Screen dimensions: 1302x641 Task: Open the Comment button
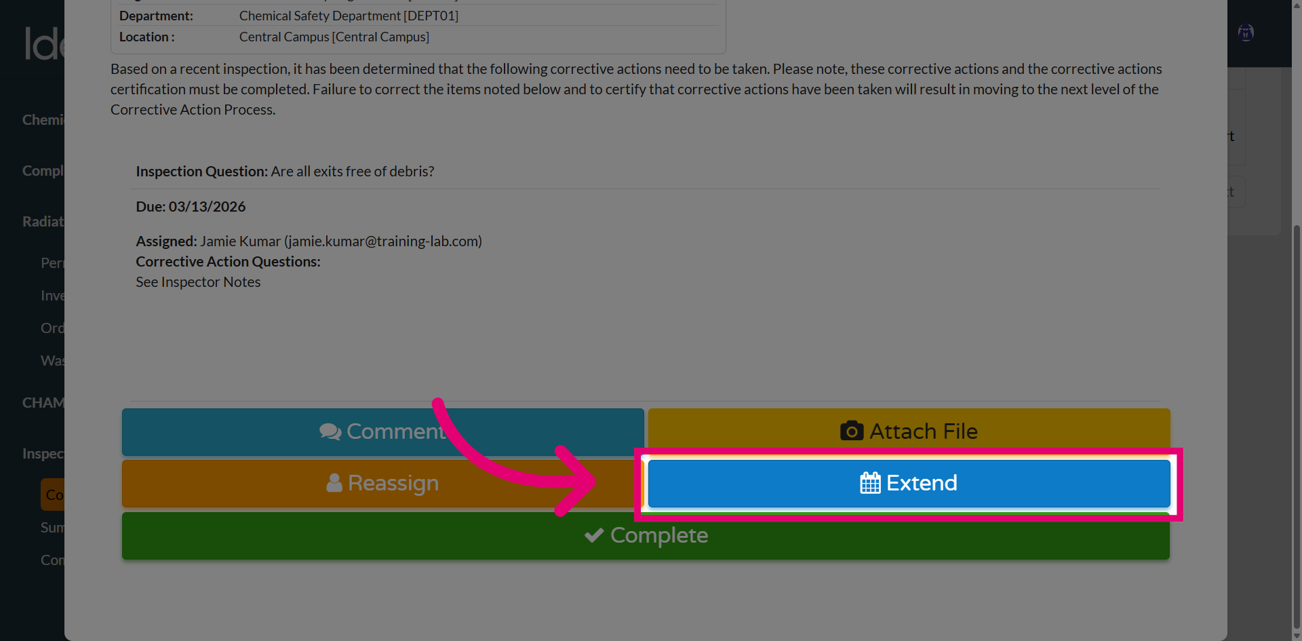click(383, 431)
